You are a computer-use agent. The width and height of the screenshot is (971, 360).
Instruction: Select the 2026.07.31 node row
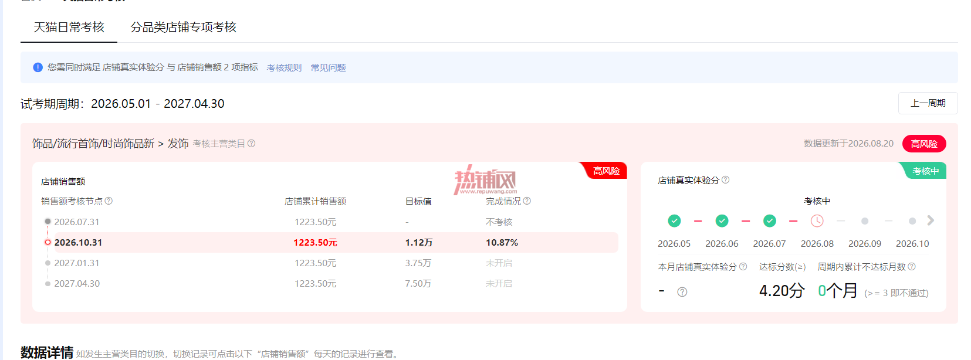331,222
